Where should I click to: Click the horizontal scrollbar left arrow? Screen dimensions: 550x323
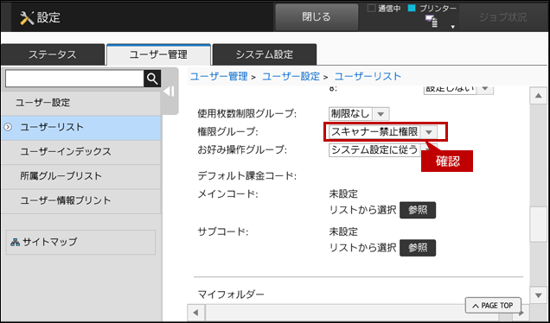[196, 313]
